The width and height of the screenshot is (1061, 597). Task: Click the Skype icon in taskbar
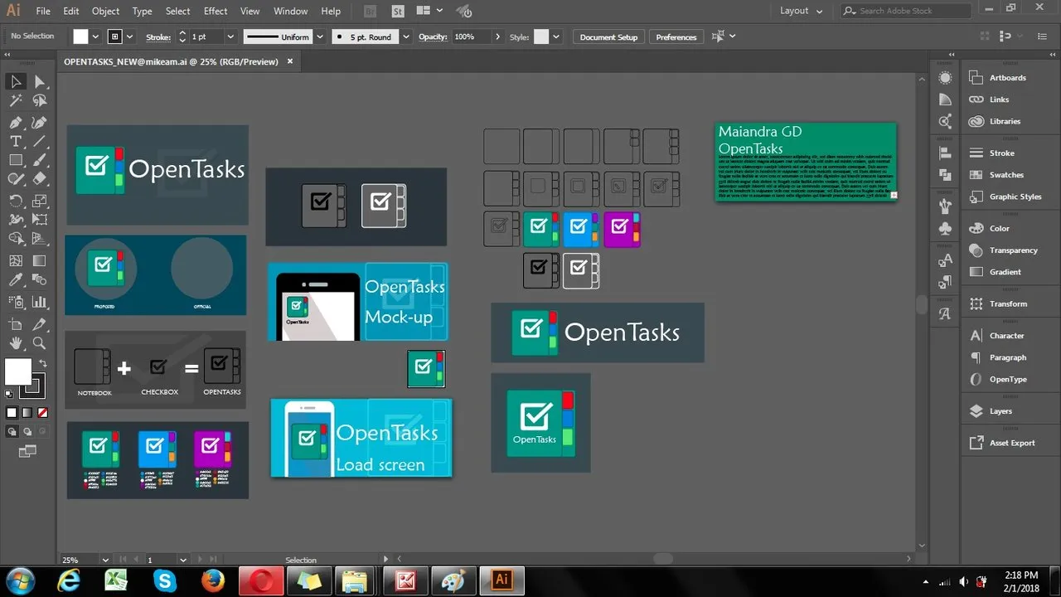point(165,580)
